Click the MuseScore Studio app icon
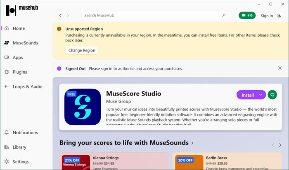289x170 pixels. pyautogui.click(x=83, y=107)
